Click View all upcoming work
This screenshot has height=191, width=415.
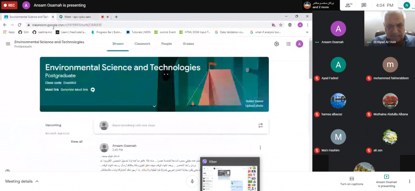[77, 142]
